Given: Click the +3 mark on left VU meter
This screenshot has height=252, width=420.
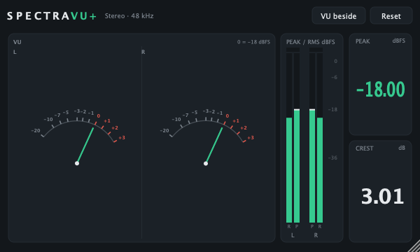Looking at the screenshot, I should [x=122, y=138].
